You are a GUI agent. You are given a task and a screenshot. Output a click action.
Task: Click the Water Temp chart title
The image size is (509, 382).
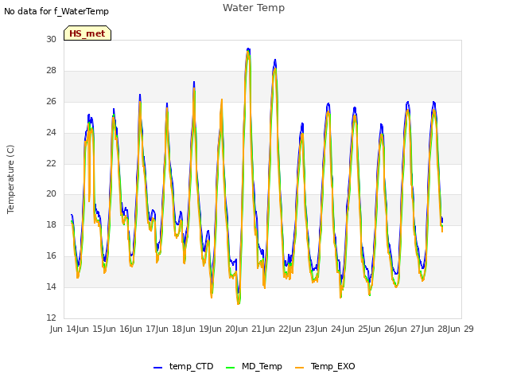[254, 8]
